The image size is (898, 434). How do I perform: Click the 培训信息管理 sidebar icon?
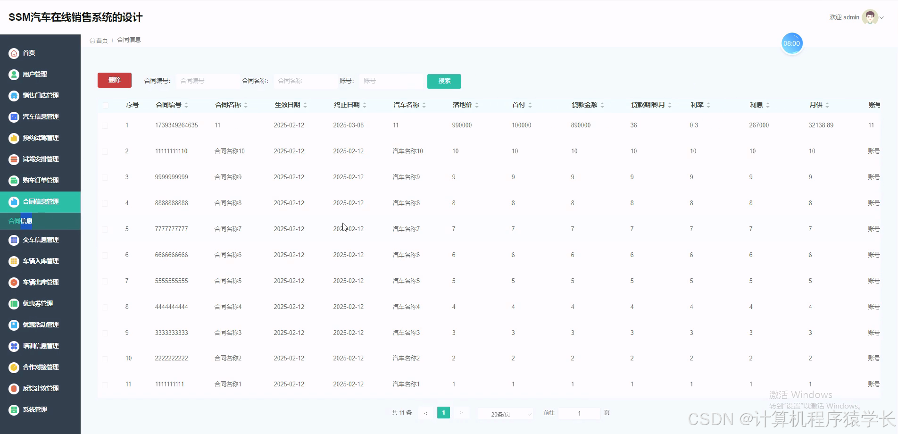(14, 346)
